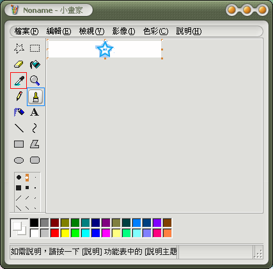The height and width of the screenshot is (269, 273).
Task: Pick the hot pink color swatch
Action: [157, 233]
